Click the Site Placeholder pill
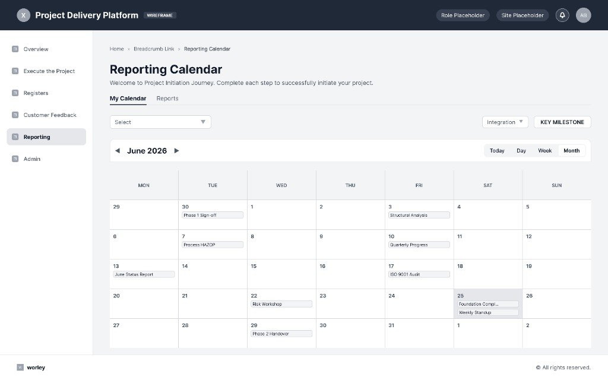This screenshot has height=380, width=608. click(522, 15)
